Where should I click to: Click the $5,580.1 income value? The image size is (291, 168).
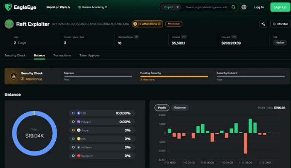[178, 43]
